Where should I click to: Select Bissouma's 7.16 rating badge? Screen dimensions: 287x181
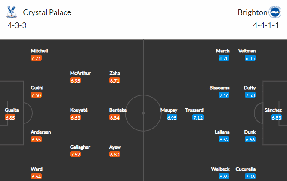point(224,95)
